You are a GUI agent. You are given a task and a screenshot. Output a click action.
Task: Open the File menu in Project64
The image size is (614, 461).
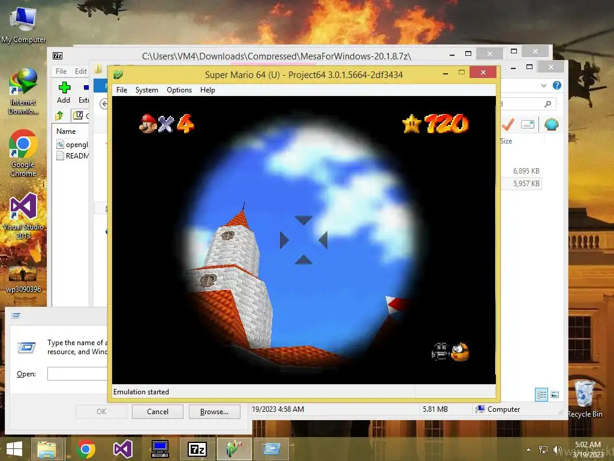pos(121,90)
